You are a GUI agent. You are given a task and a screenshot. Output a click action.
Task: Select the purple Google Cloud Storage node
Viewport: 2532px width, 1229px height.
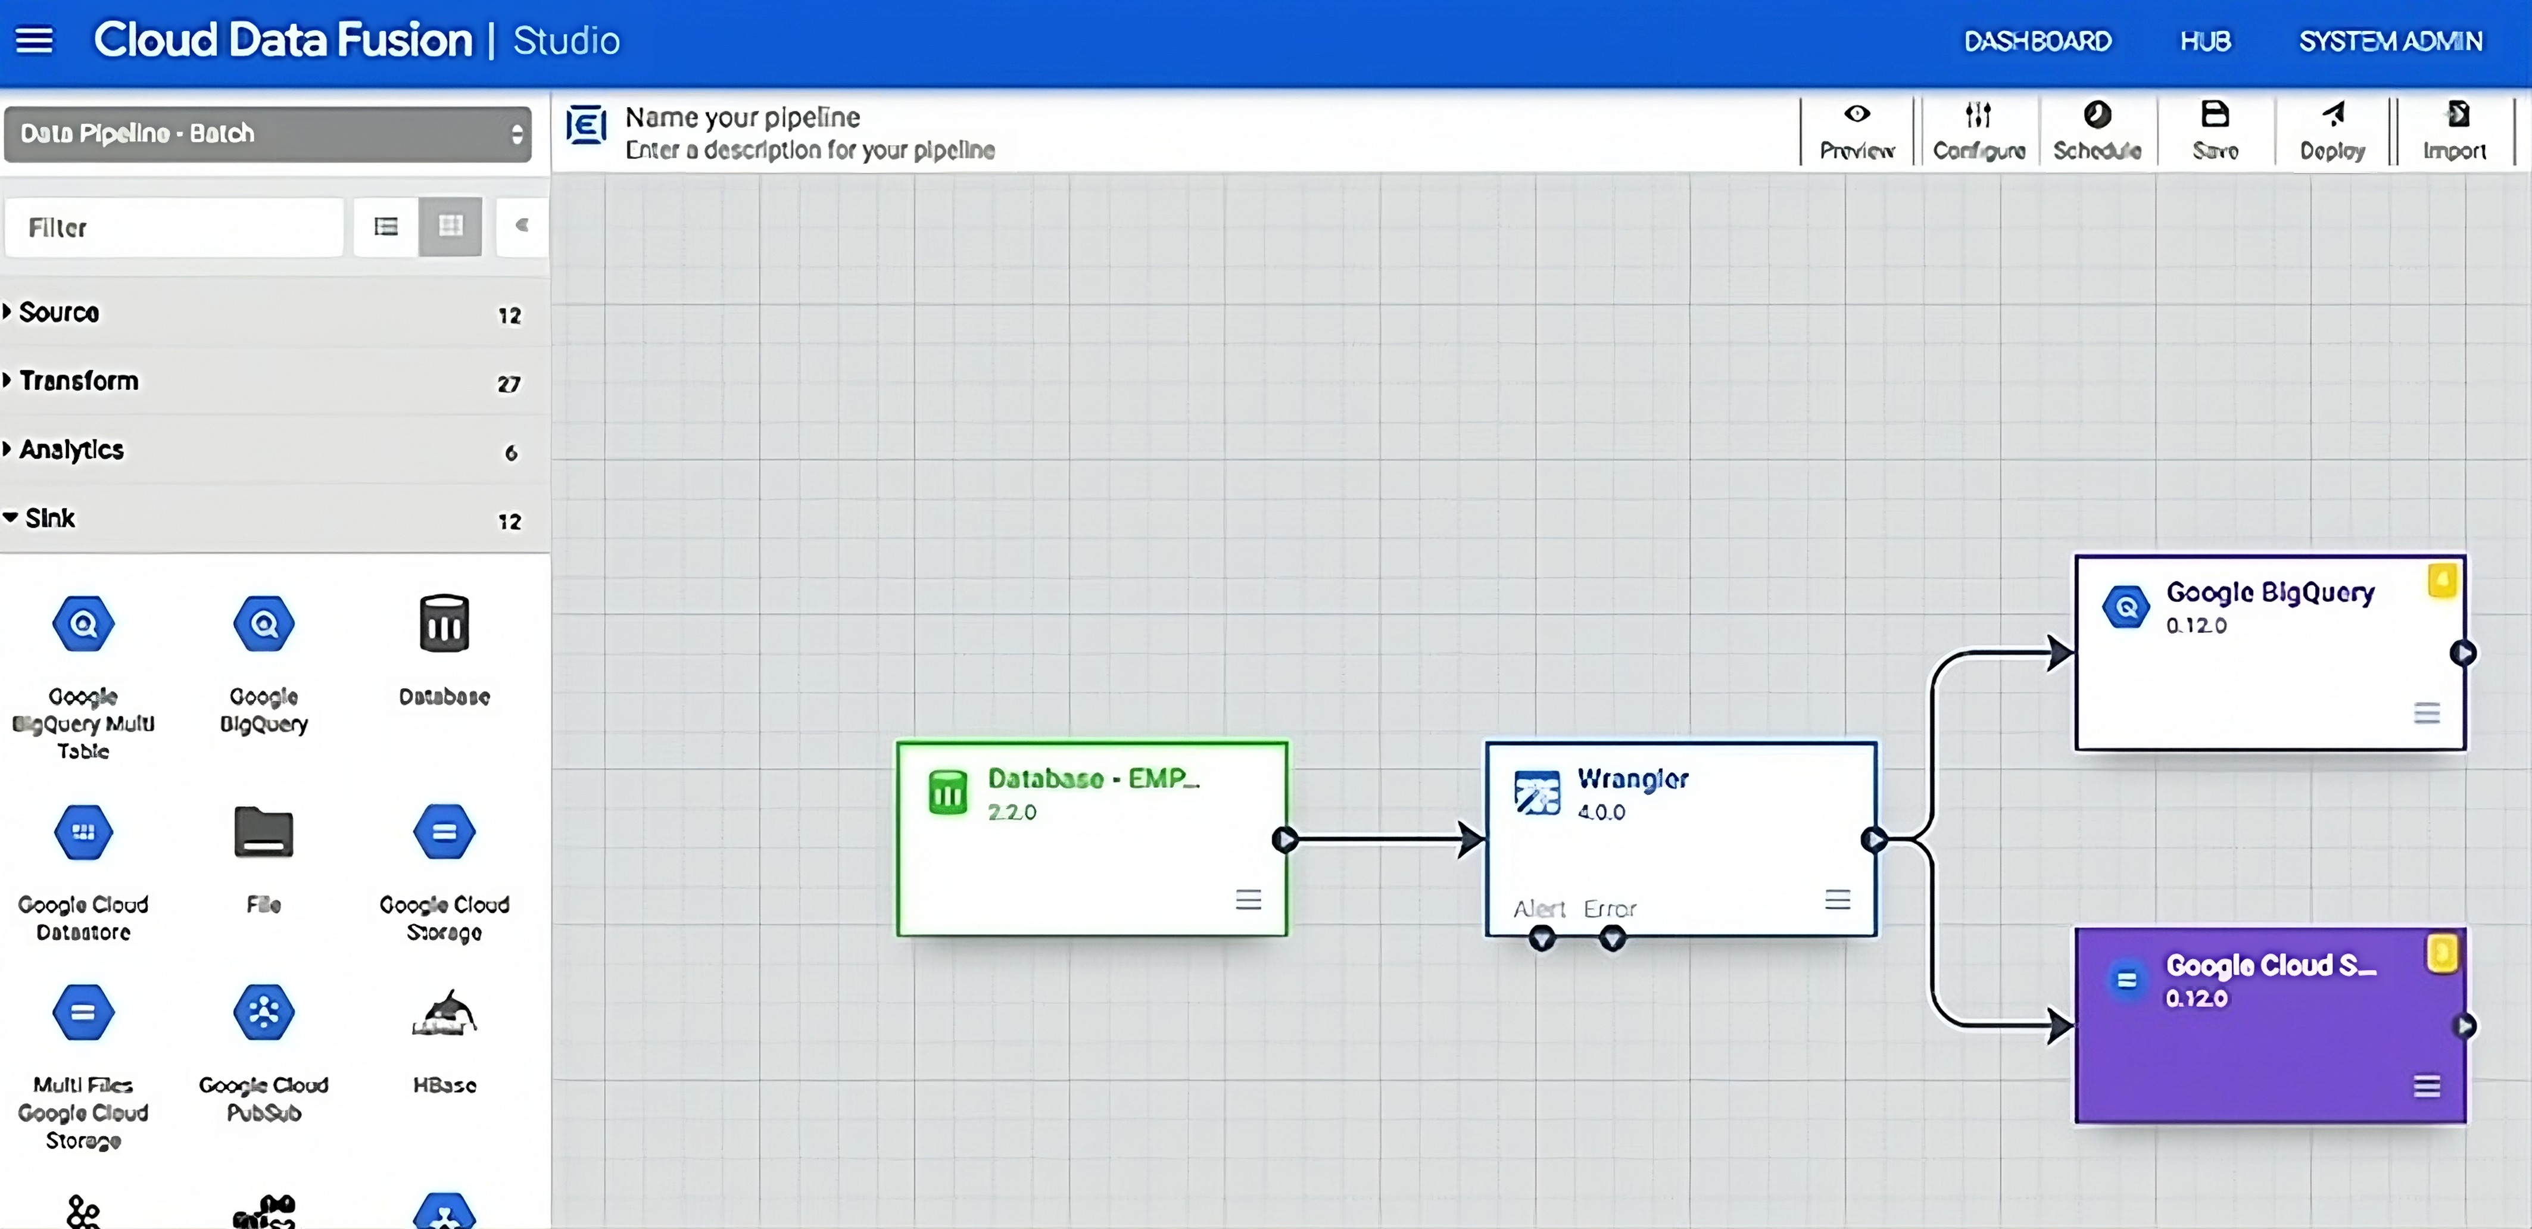(x=2271, y=1025)
